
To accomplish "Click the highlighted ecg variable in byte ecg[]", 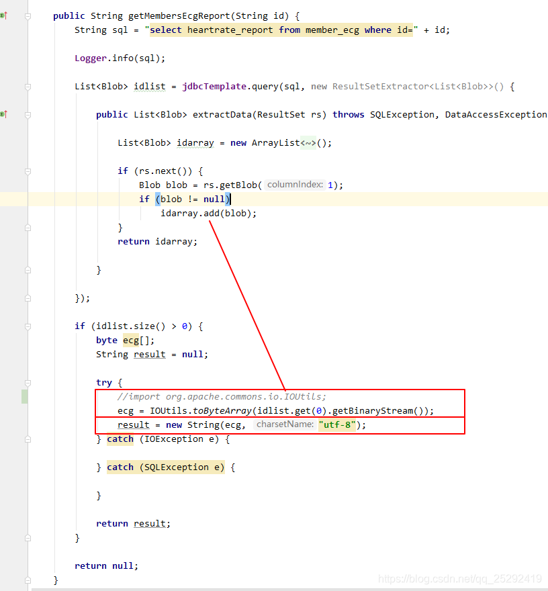I will [131, 340].
